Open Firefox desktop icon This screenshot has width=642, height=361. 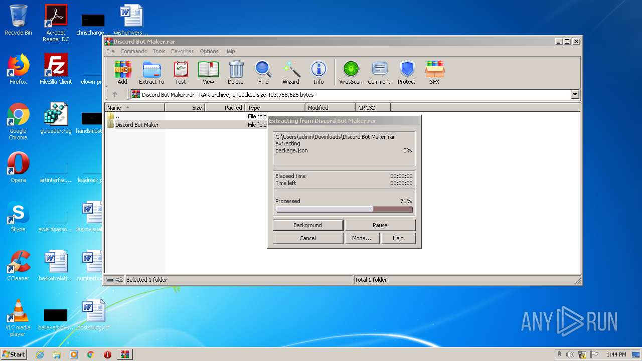(18, 69)
